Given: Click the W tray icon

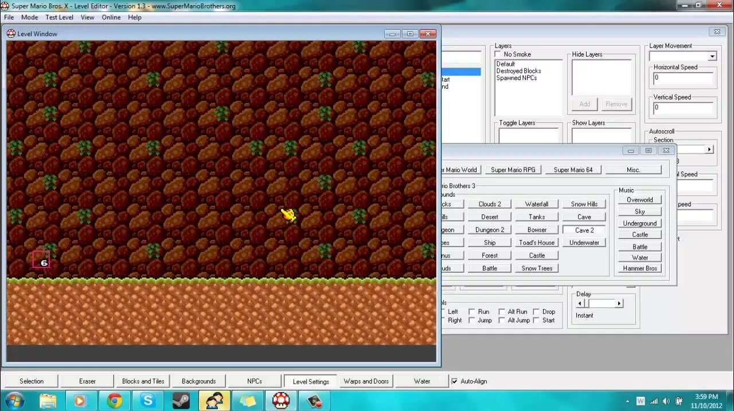Looking at the screenshot, I should (x=641, y=401).
